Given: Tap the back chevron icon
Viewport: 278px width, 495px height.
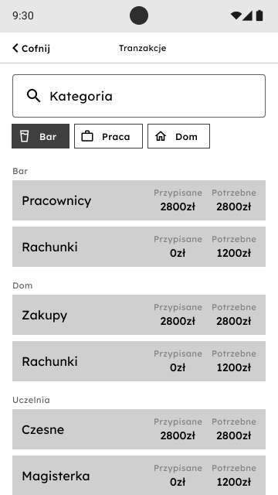Looking at the screenshot, I should click(15, 48).
